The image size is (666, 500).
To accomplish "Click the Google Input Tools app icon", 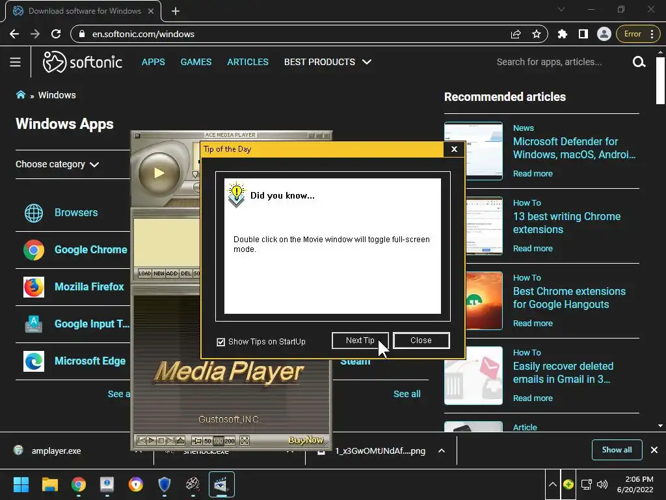I will pos(34,324).
